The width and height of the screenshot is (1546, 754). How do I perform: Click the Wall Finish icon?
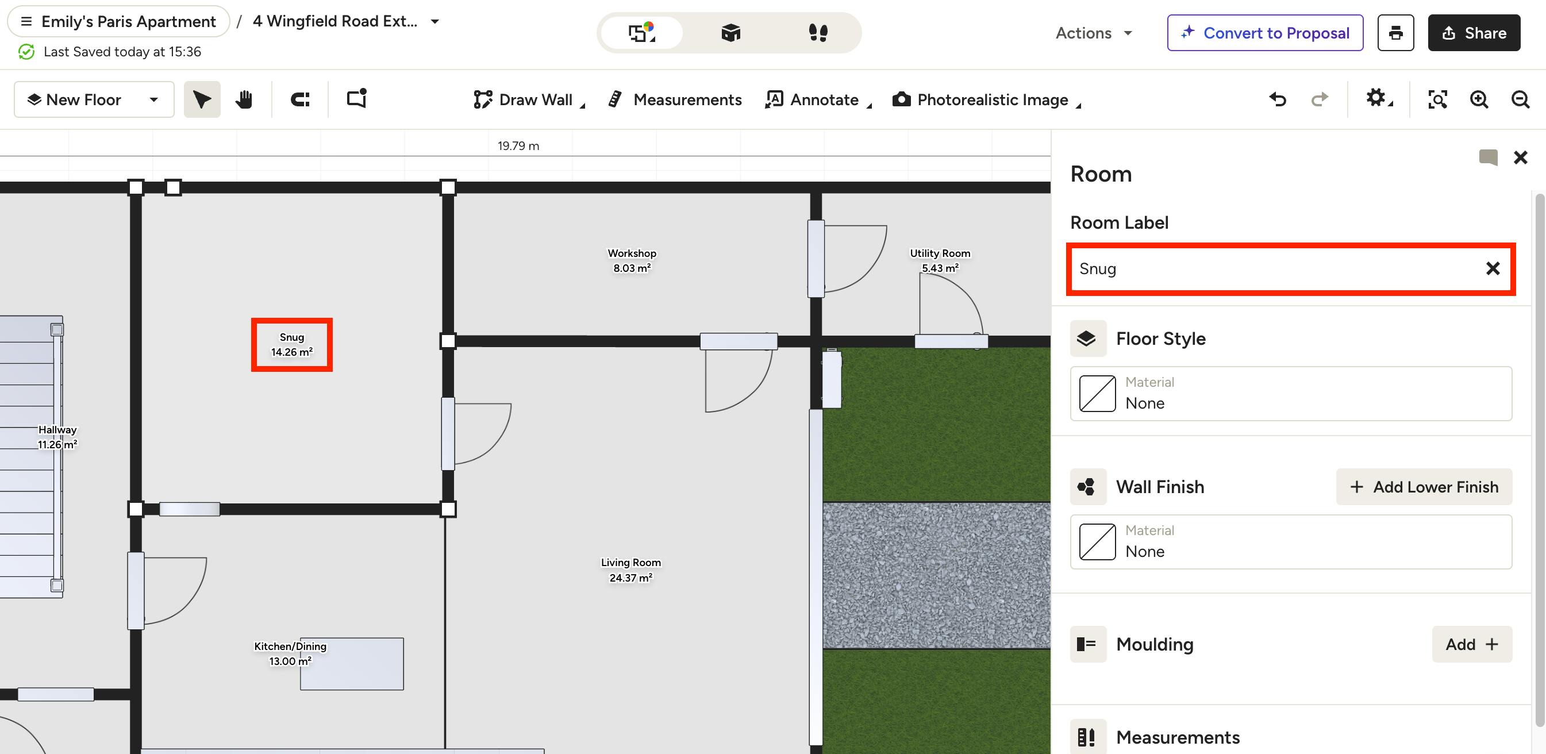[x=1088, y=487]
